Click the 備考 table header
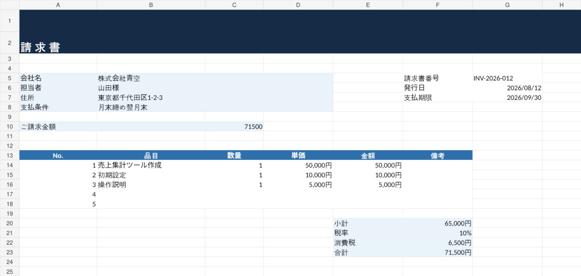Image resolution: width=581 pixels, height=276 pixels. [x=438, y=156]
